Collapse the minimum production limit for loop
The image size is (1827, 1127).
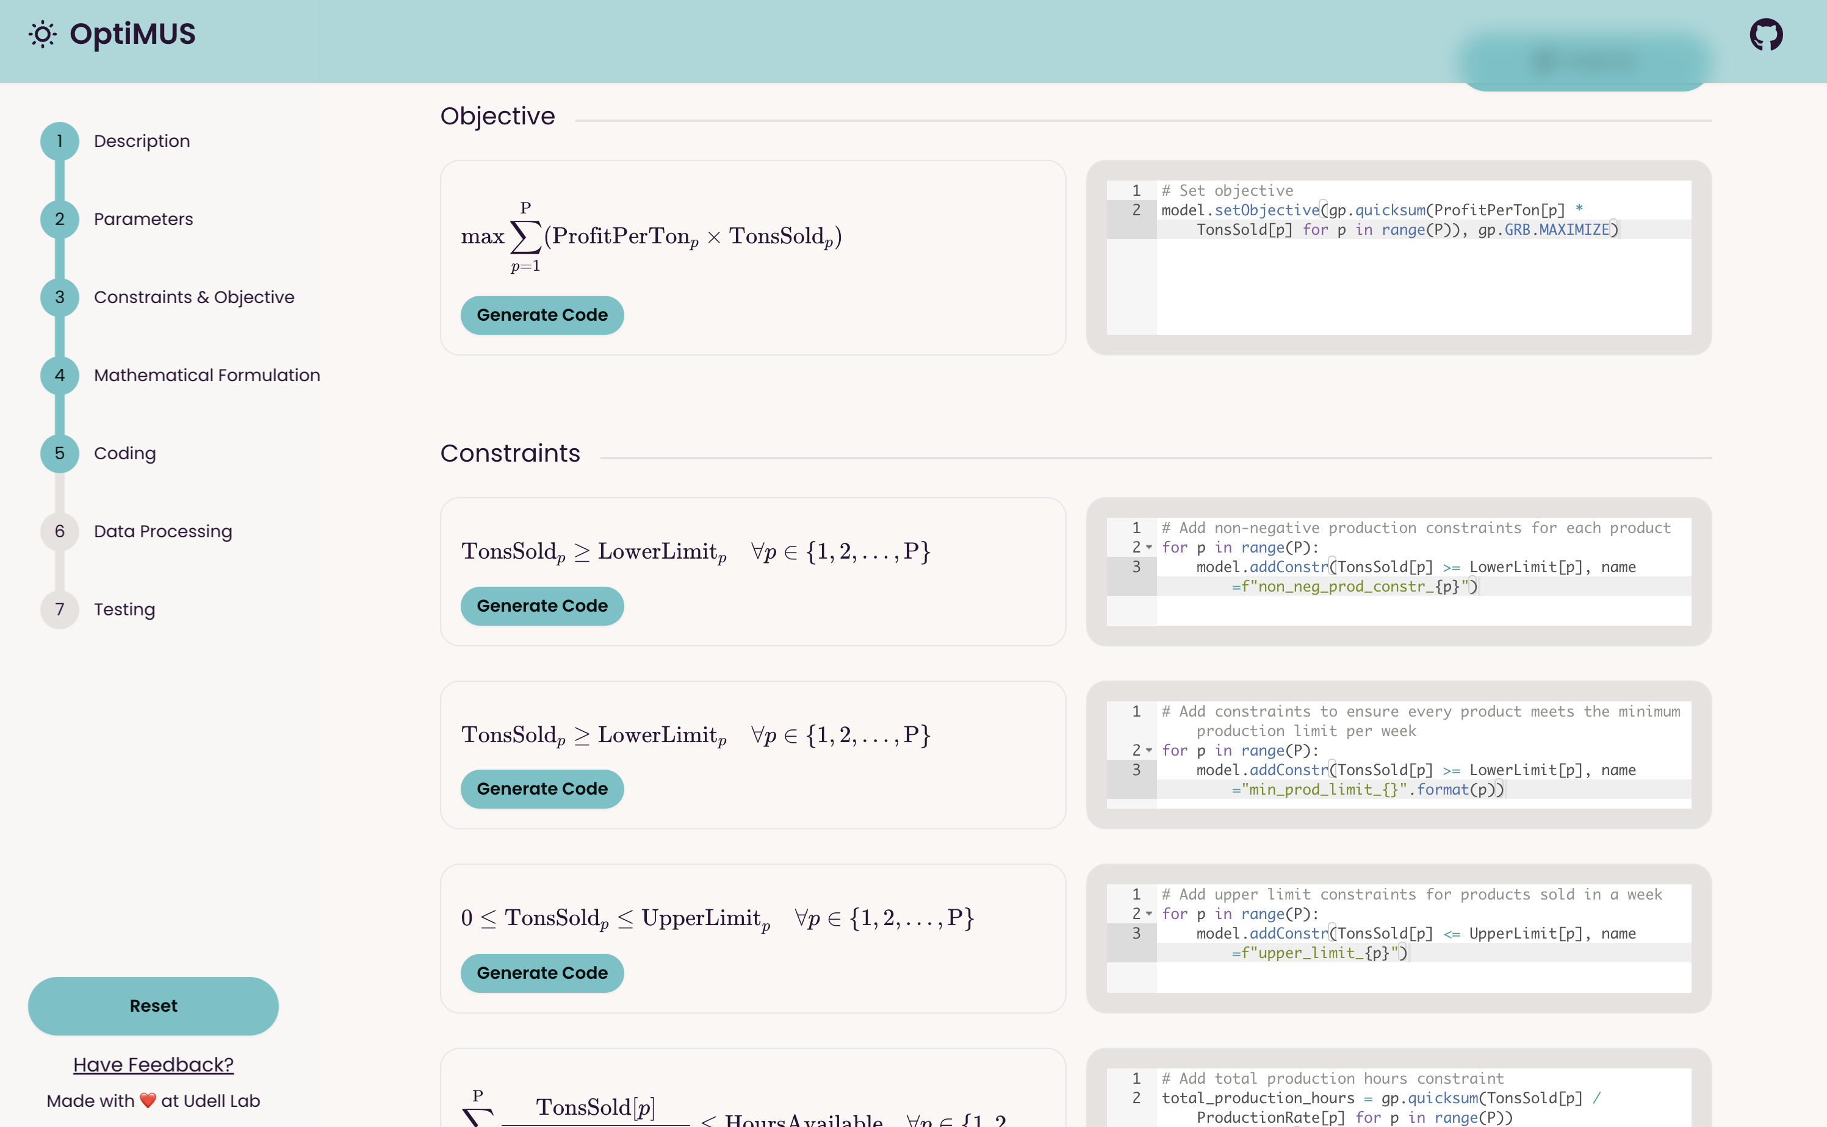(1149, 751)
